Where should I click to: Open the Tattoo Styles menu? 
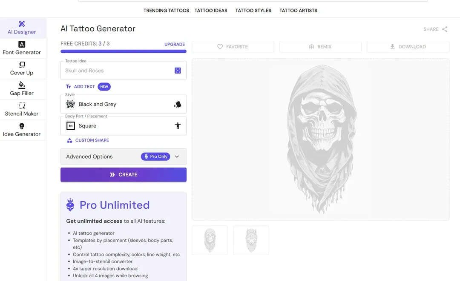(x=253, y=11)
